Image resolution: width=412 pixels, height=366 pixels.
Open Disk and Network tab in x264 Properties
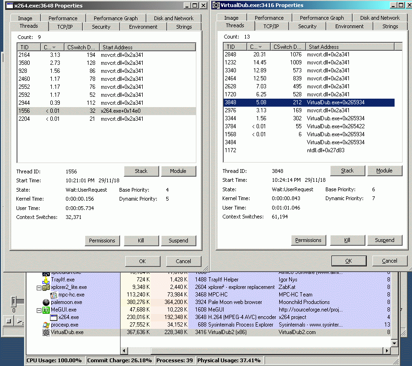[174, 18]
